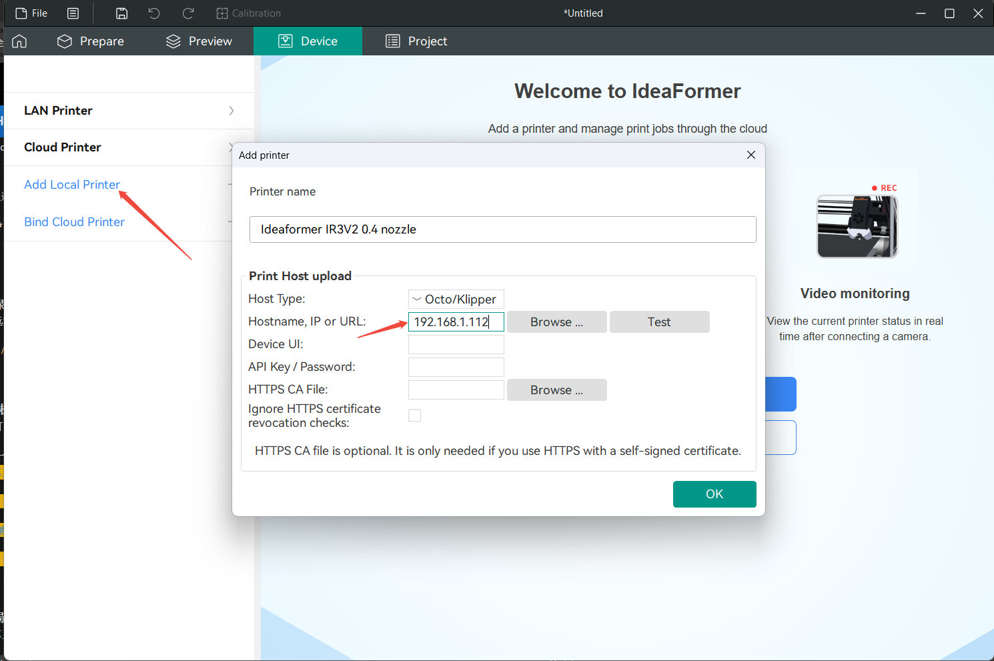
Task: Maximize the application window
Action: pyautogui.click(x=950, y=13)
